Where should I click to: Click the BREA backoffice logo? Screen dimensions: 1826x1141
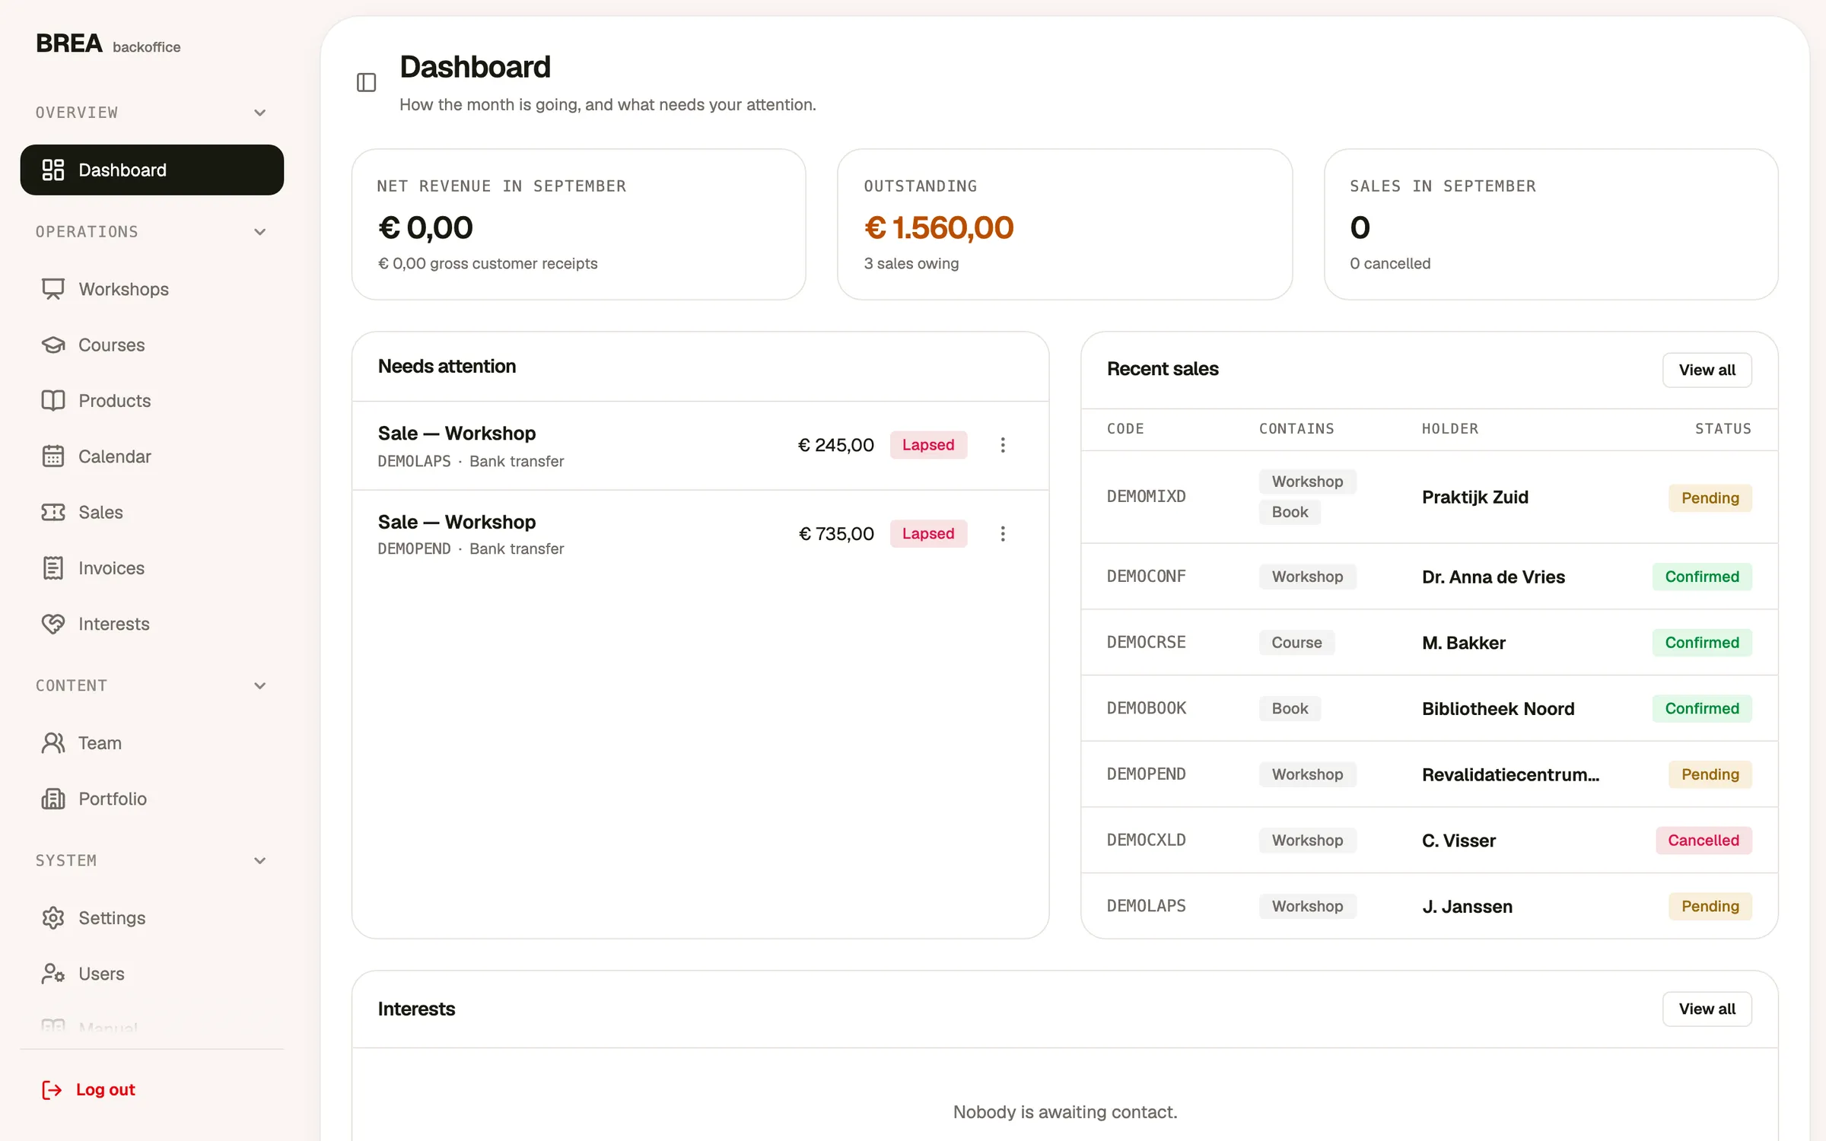click(108, 44)
